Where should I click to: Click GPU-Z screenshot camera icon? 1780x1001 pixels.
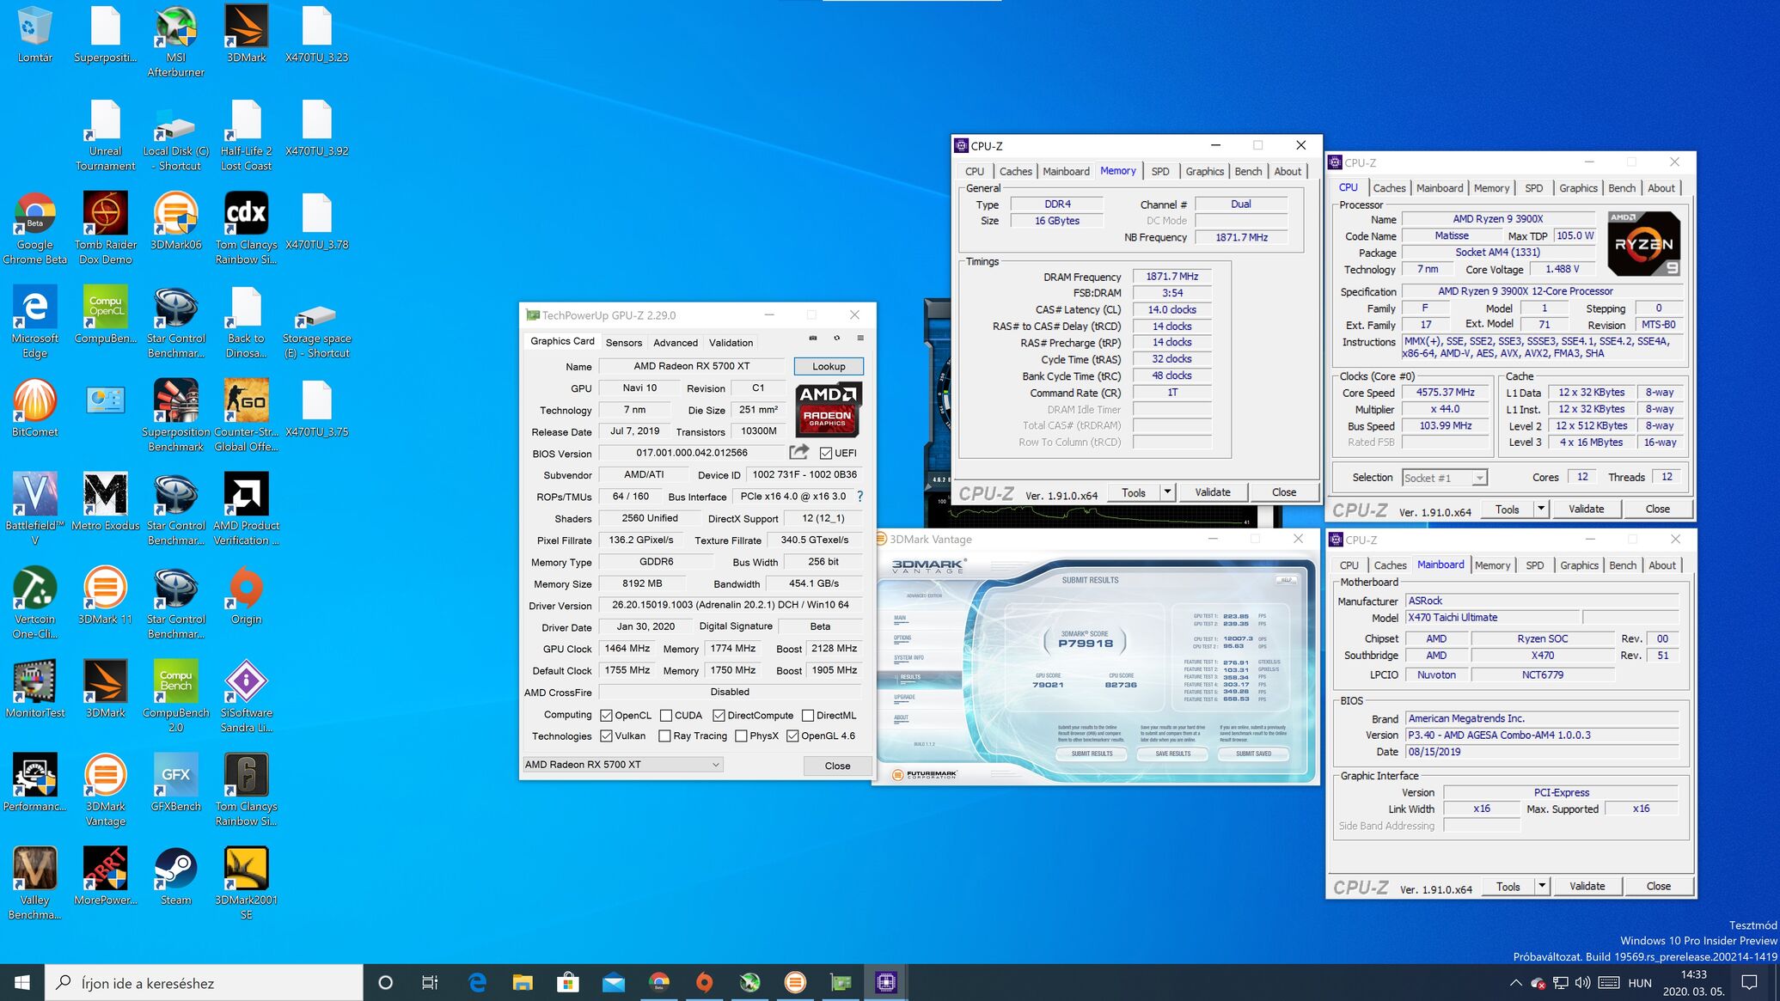point(813,339)
